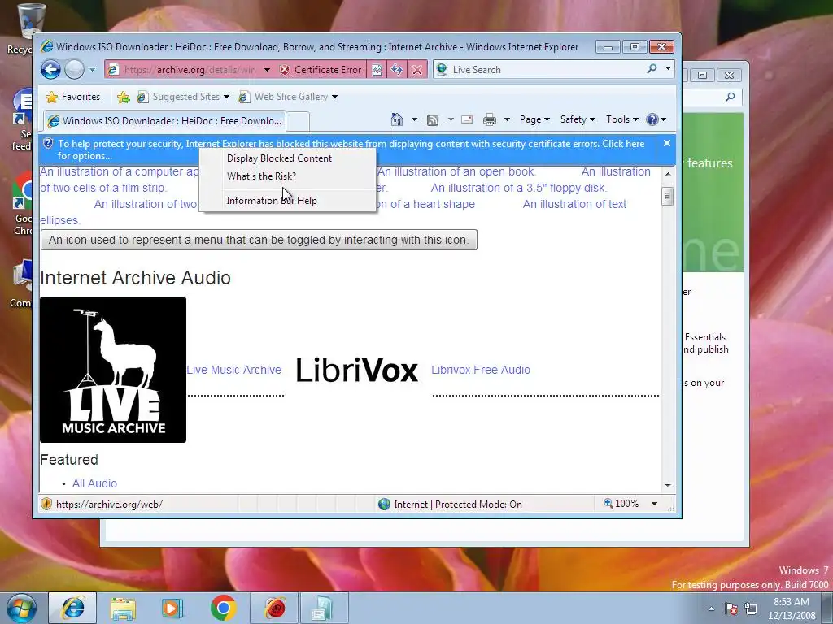Open Web Slice Gallery dropdown
This screenshot has height=624, width=833.
[288, 97]
